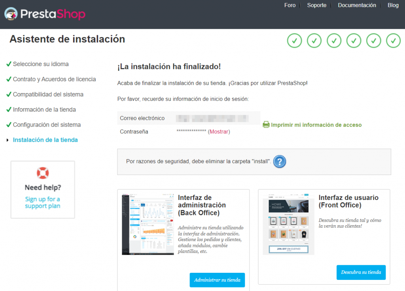
Task: Open the help bubble about the install folder
Action: (280, 162)
